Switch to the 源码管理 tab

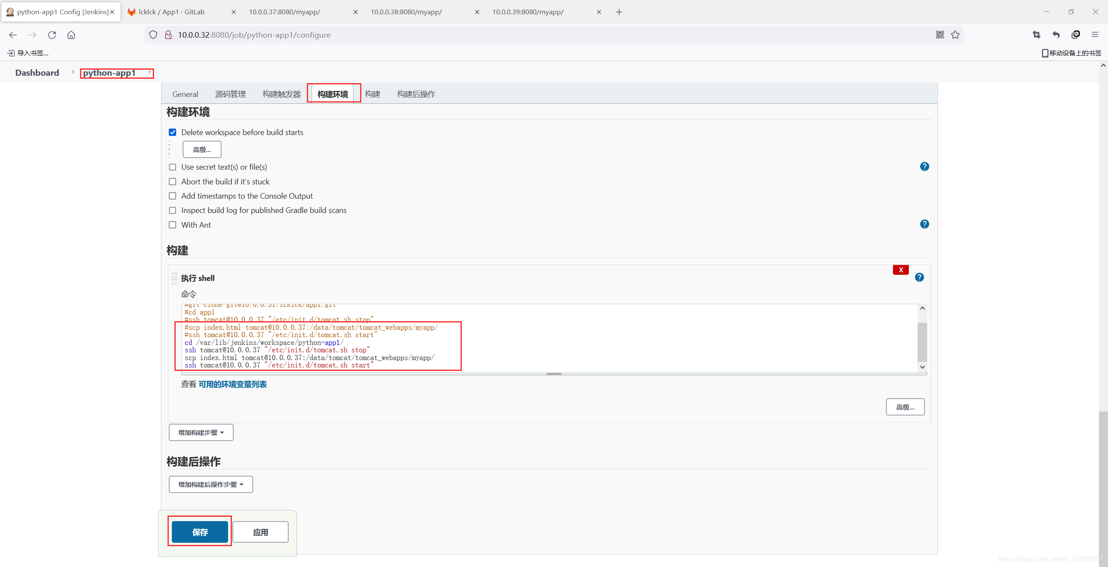click(x=230, y=94)
